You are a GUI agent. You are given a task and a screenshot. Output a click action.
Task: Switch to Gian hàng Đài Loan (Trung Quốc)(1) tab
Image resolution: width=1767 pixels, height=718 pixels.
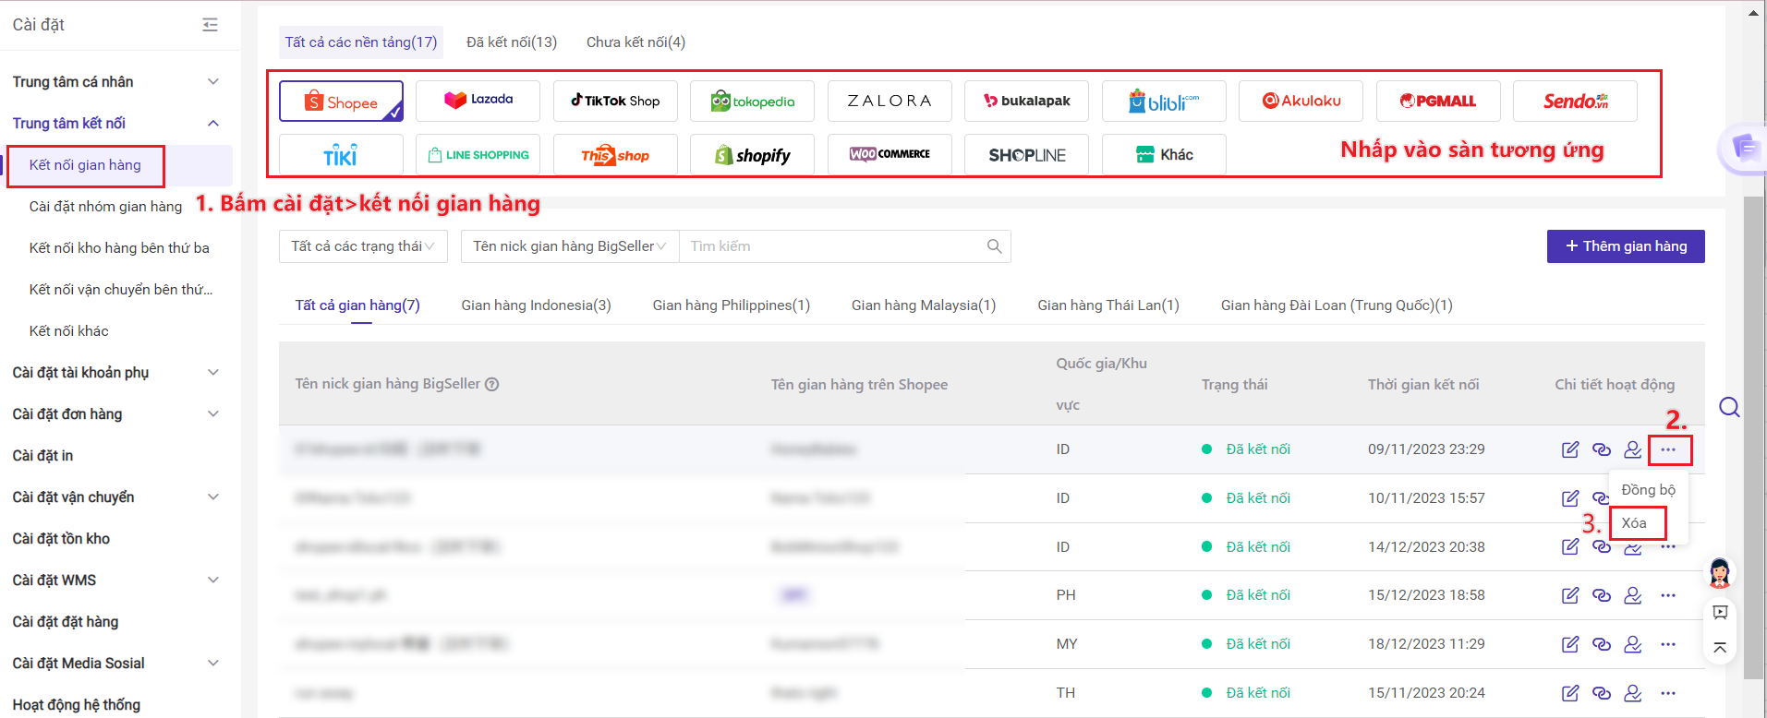pyautogui.click(x=1337, y=305)
